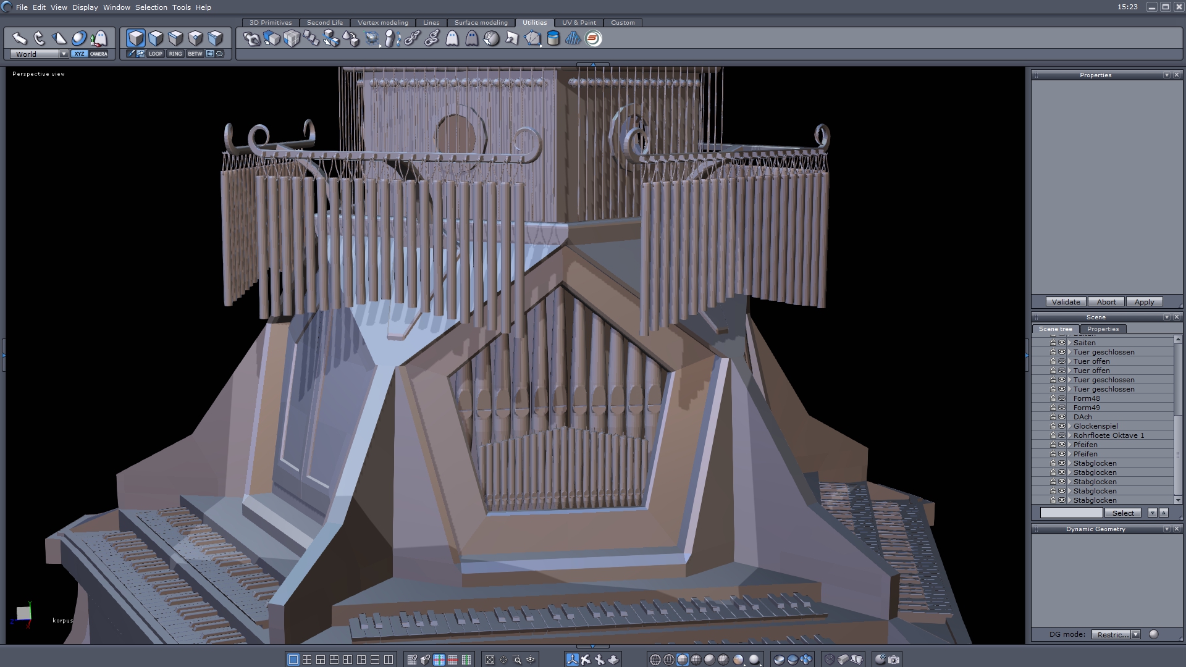The image size is (1186, 667).
Task: Open the Selection menu
Action: 151,7
